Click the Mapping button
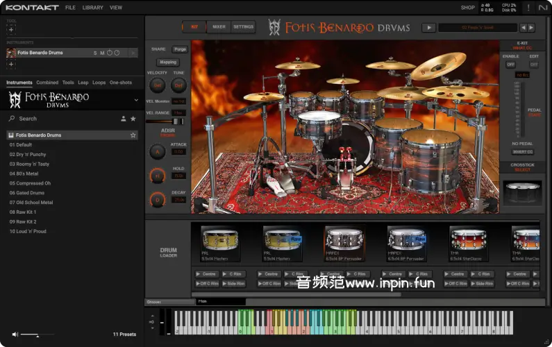This screenshot has height=347, width=552. (168, 62)
